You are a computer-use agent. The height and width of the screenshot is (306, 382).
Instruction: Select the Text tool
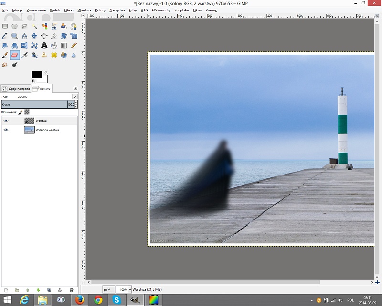[x=44, y=45]
